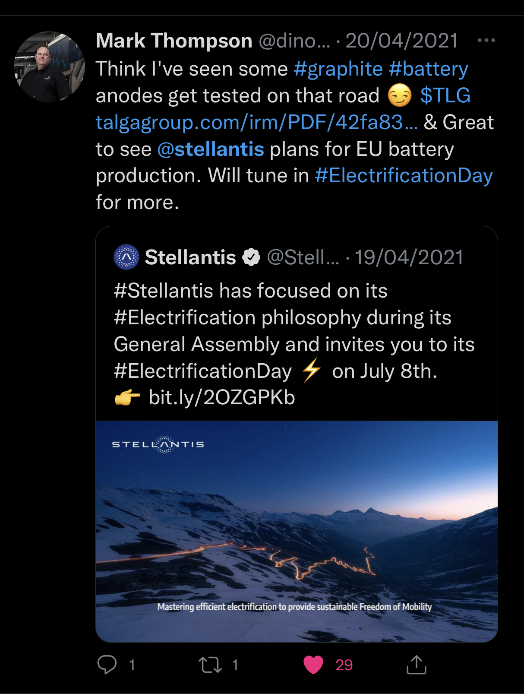Click the quoted Stellantis account name
Image resolution: width=524 pixels, height=694 pixels.
pyautogui.click(x=190, y=257)
